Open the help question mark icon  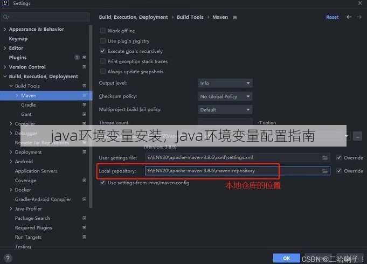(x=8, y=258)
